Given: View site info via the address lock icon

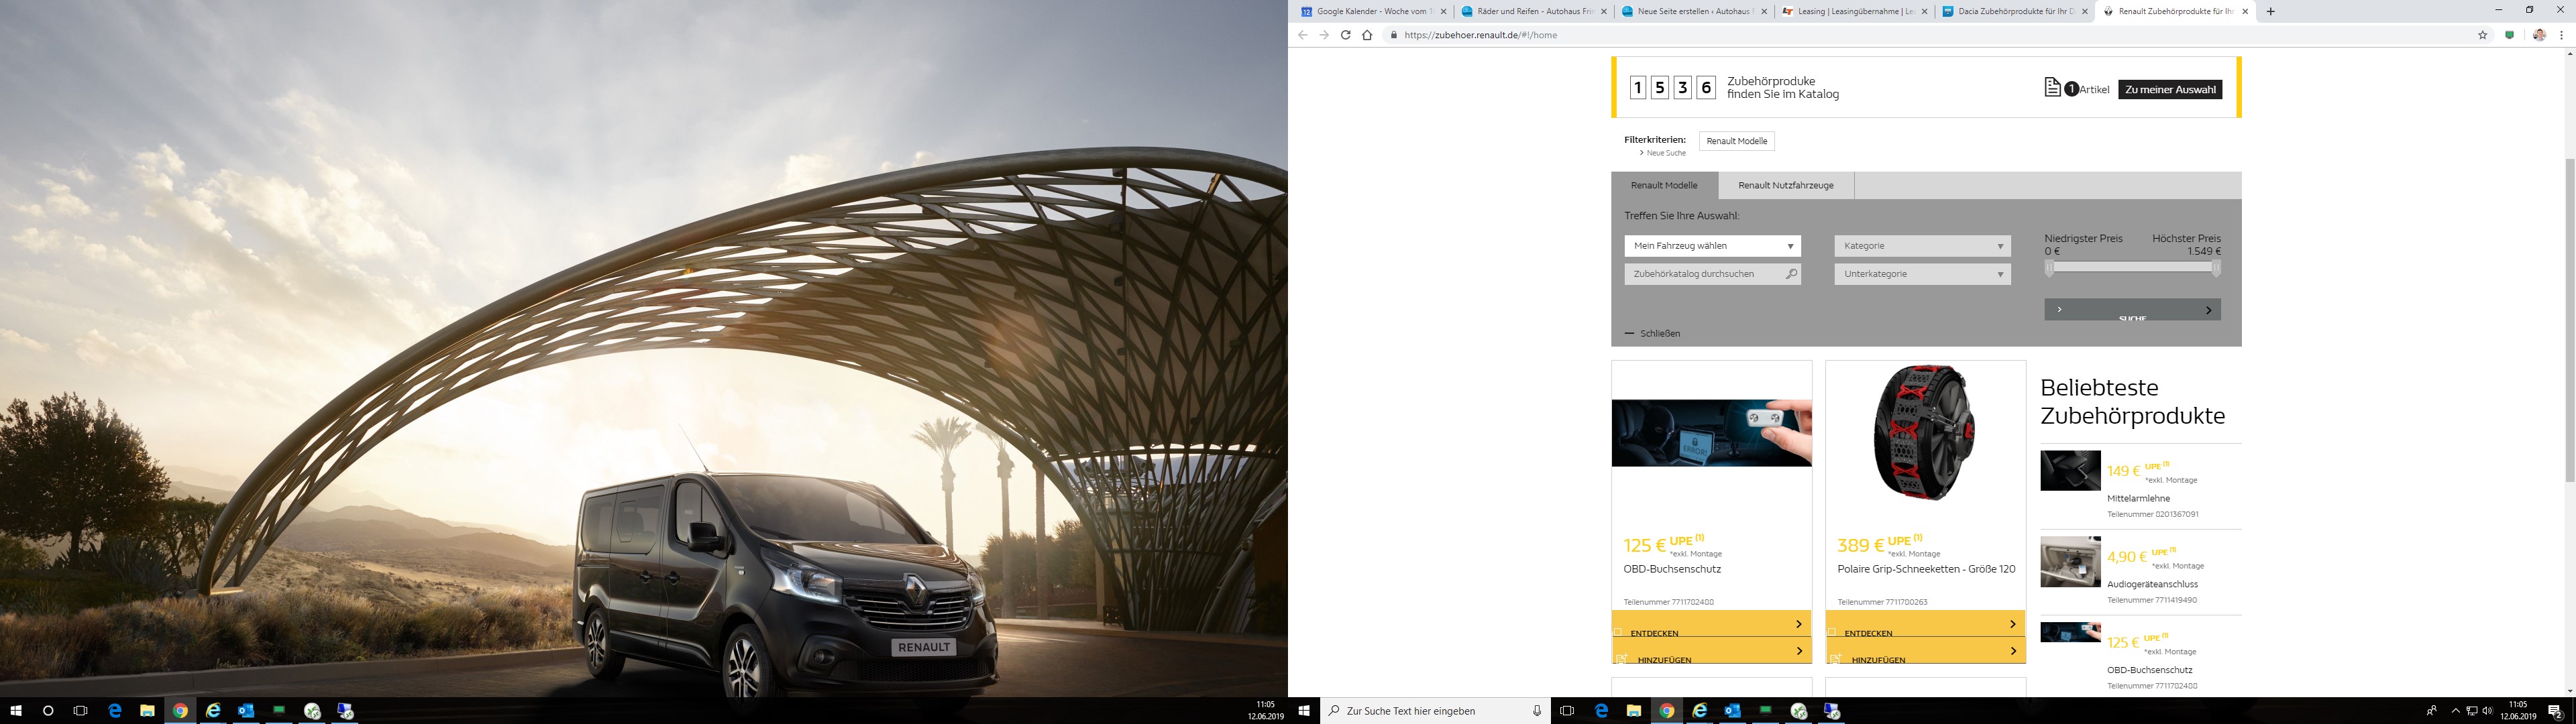Looking at the screenshot, I should coord(1394,35).
